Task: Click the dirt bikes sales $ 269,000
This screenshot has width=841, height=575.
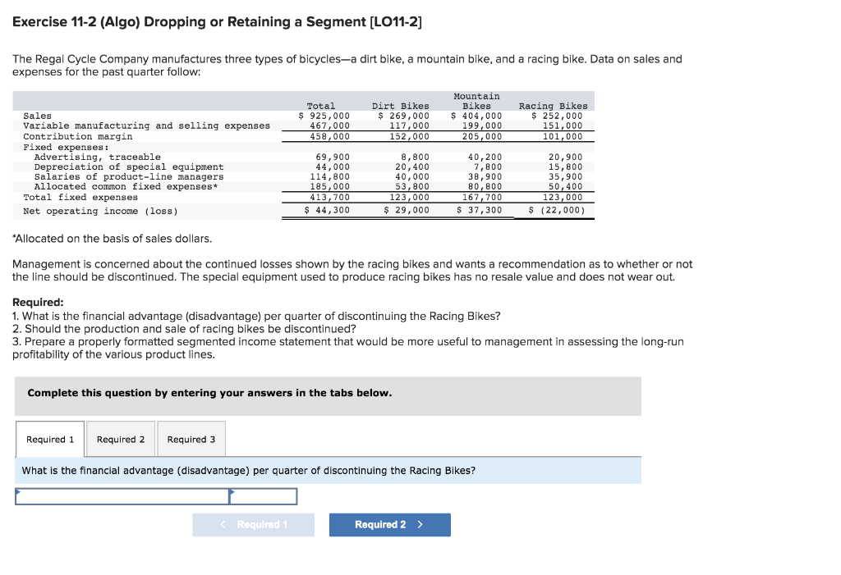Action: click(x=403, y=116)
